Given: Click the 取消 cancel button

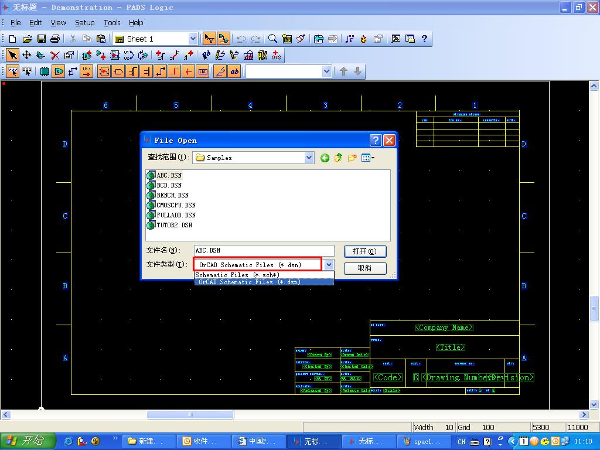Looking at the screenshot, I should click(x=364, y=268).
